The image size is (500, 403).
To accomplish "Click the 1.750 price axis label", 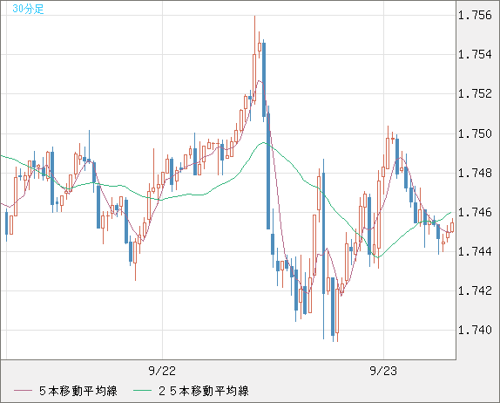I will click(475, 133).
